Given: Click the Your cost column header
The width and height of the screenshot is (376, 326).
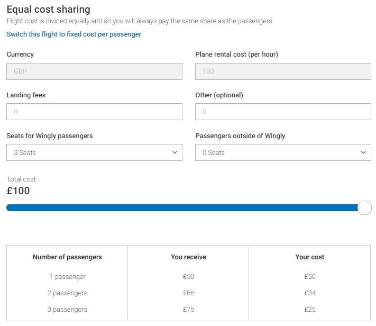Looking at the screenshot, I should 310,257.
